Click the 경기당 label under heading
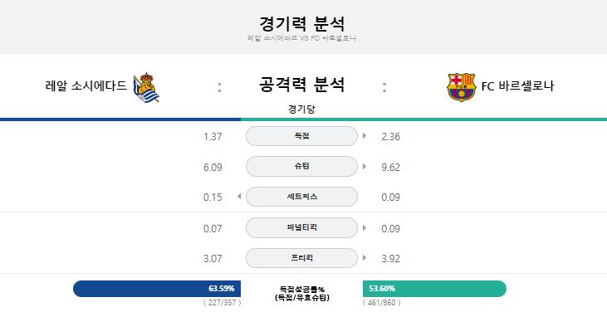The image size is (607, 312). [301, 110]
